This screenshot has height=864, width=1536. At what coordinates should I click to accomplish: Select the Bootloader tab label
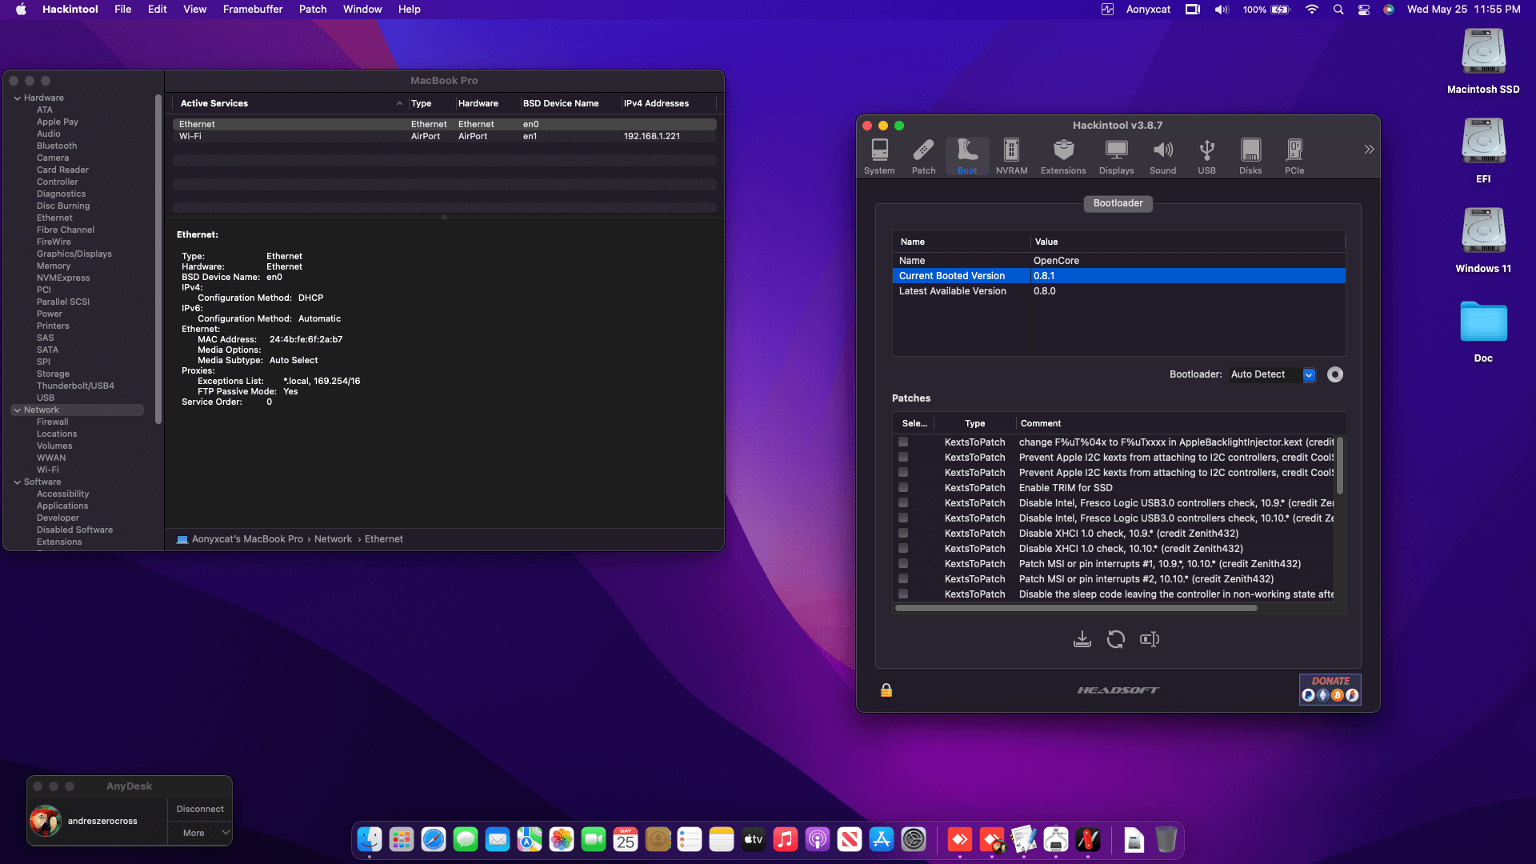[x=1118, y=203]
